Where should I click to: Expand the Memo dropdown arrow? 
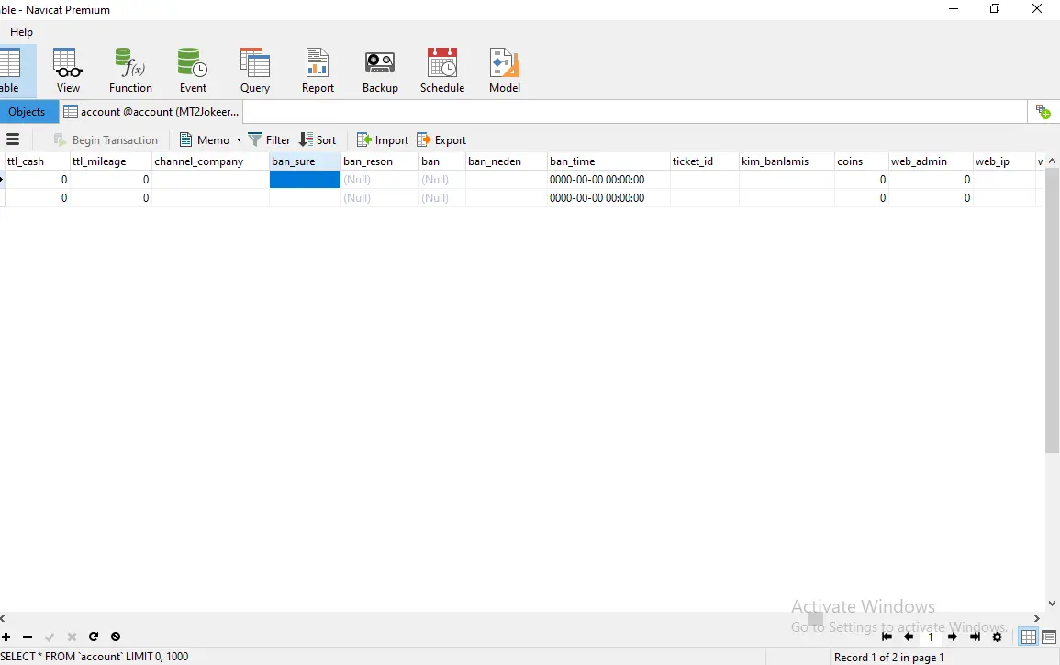[x=239, y=140]
